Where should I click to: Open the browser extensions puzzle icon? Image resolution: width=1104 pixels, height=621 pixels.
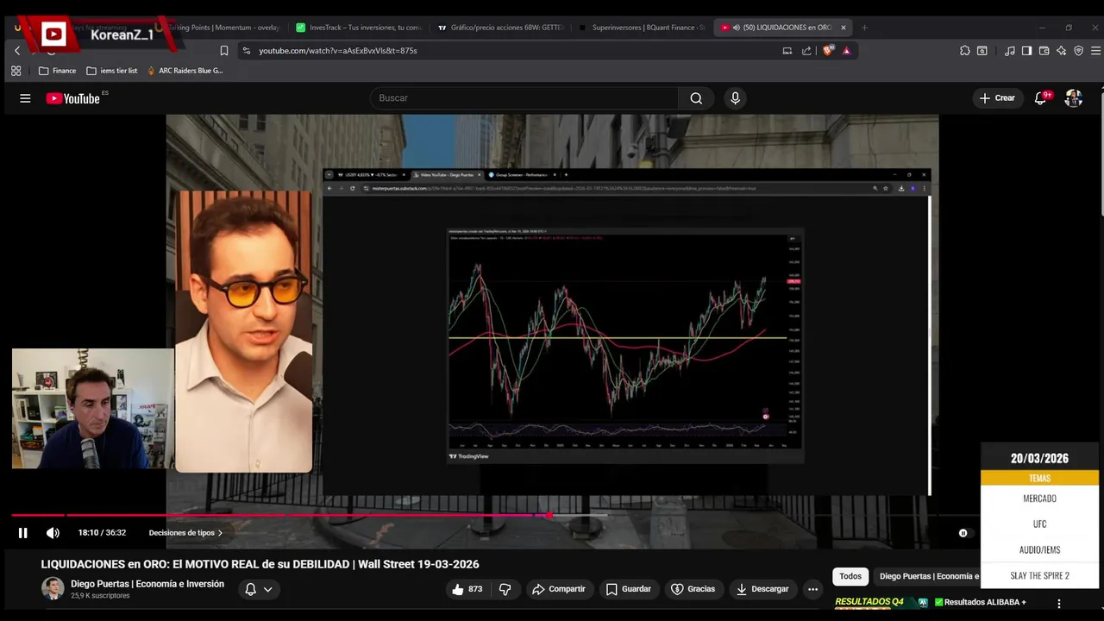pyautogui.click(x=964, y=51)
